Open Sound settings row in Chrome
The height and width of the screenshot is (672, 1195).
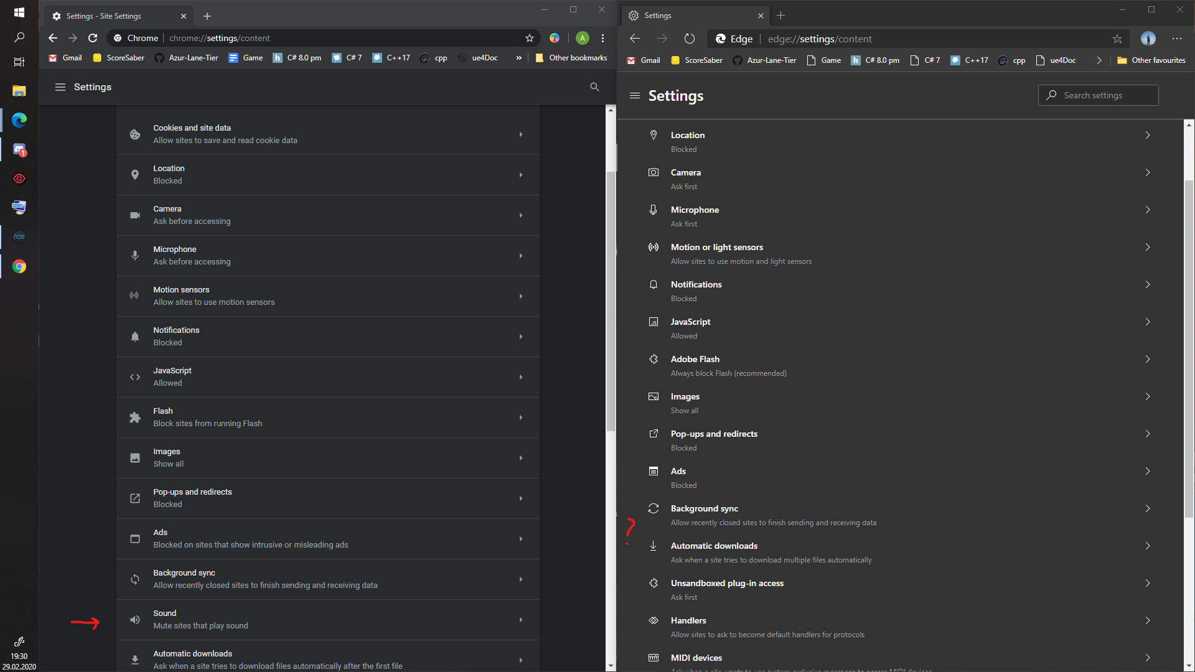pos(328,620)
